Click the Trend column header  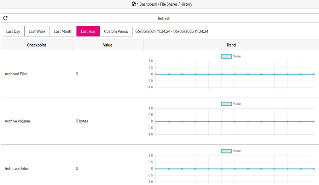click(x=231, y=45)
